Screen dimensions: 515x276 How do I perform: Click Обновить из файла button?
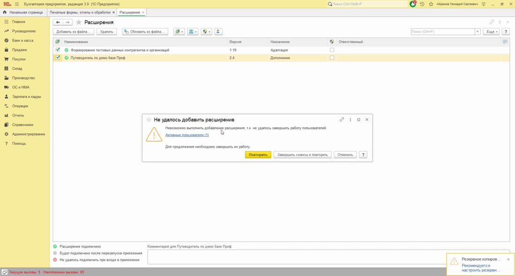(x=145, y=31)
